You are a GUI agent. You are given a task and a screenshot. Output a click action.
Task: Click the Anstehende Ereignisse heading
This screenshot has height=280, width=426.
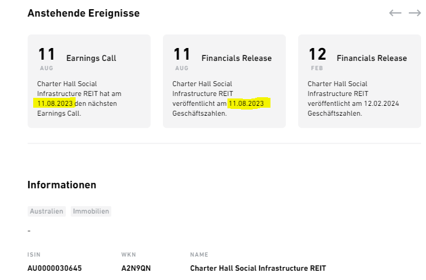click(x=84, y=13)
